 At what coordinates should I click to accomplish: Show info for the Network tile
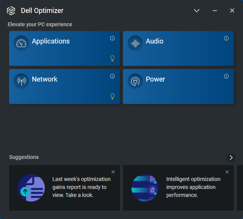click(112, 76)
